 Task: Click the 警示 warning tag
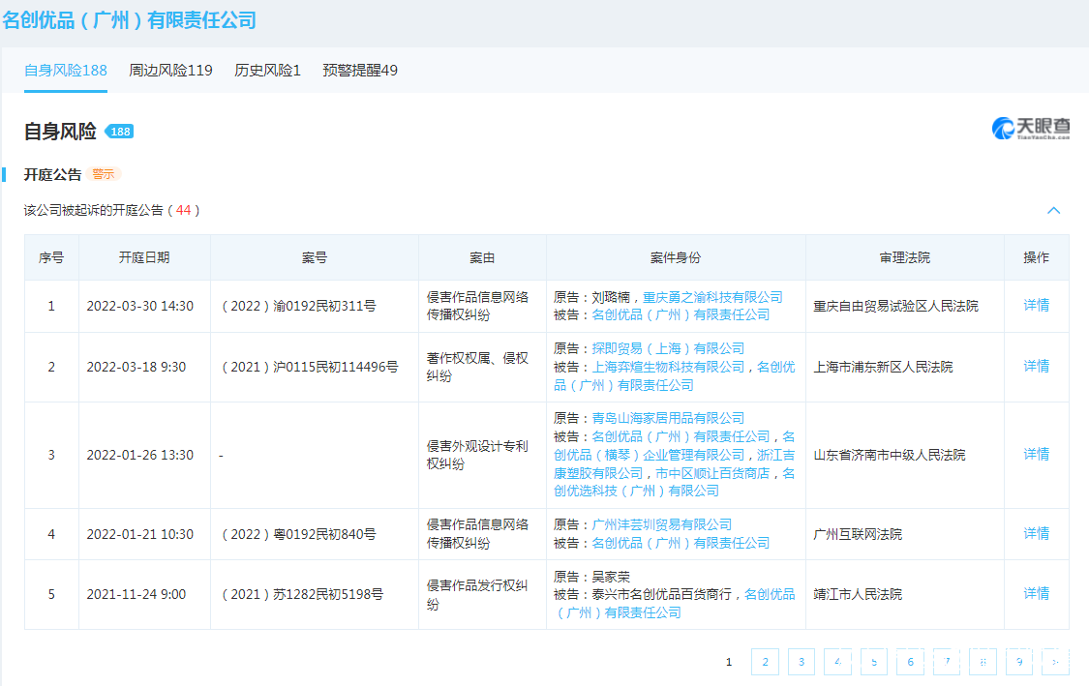(103, 174)
